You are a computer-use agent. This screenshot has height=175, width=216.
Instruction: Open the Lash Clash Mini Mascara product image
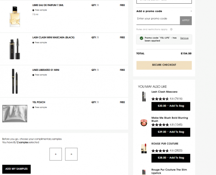coord(15,49)
